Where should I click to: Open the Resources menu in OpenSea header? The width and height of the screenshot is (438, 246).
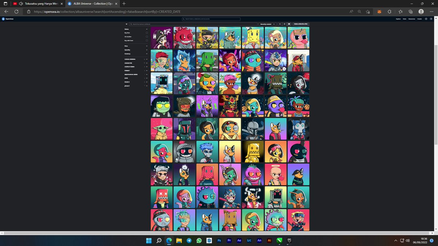tap(412, 19)
